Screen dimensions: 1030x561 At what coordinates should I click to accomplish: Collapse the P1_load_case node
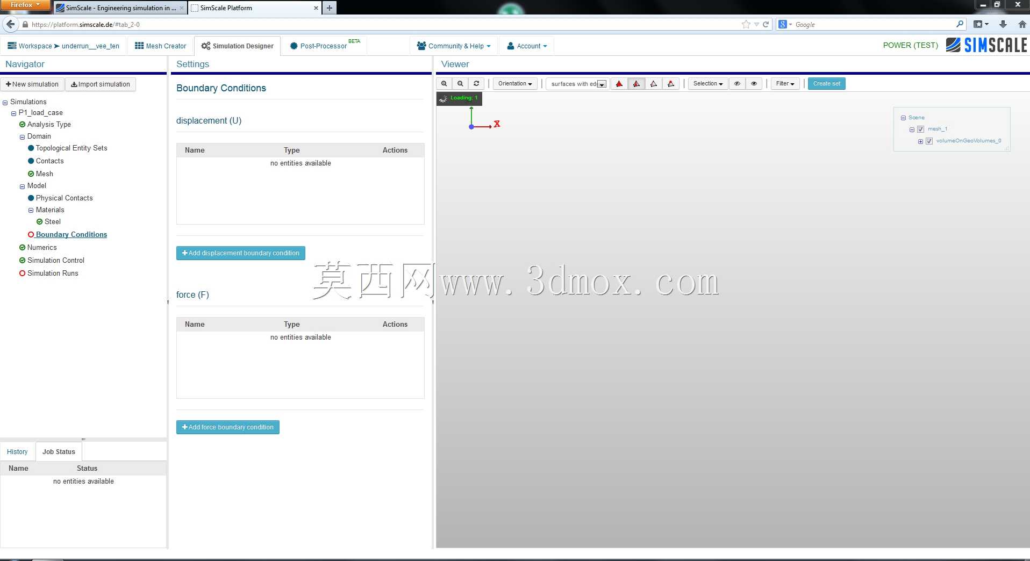click(13, 113)
